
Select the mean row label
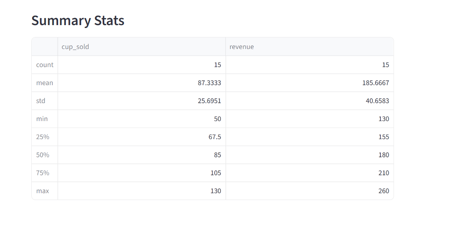point(45,83)
